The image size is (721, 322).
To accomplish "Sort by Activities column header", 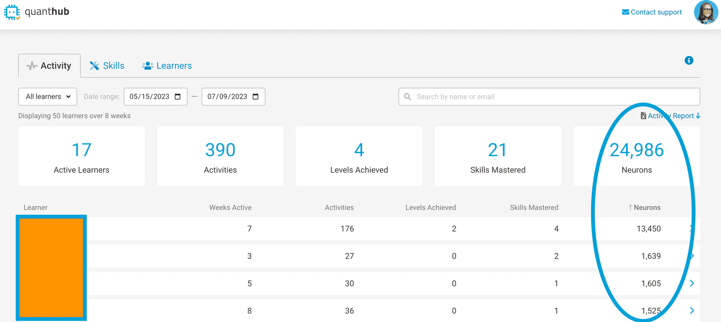I will click(x=339, y=208).
